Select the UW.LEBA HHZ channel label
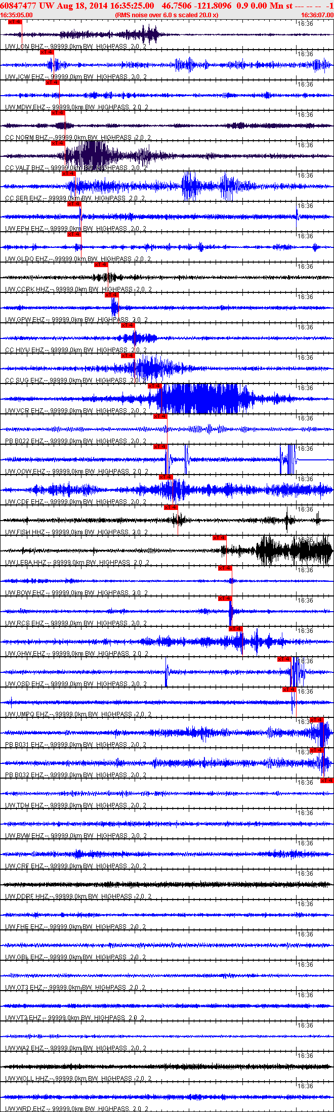 (26, 563)
